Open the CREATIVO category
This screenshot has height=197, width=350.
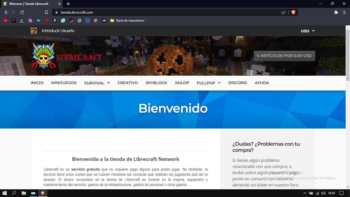point(128,83)
